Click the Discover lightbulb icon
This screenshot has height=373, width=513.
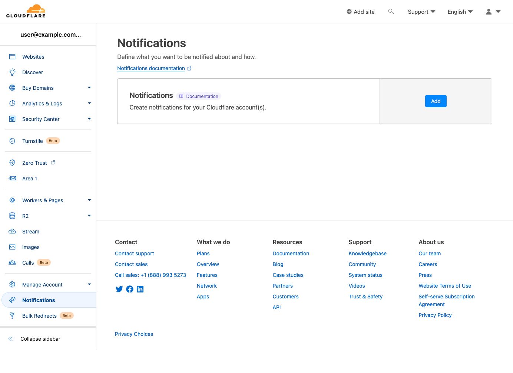(x=12, y=72)
